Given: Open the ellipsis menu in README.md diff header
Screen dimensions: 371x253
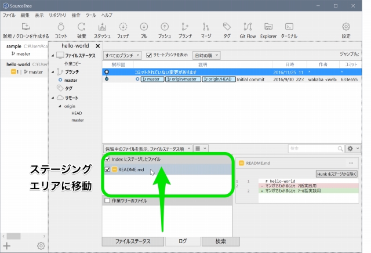Looking at the screenshot, I should click(x=351, y=163).
